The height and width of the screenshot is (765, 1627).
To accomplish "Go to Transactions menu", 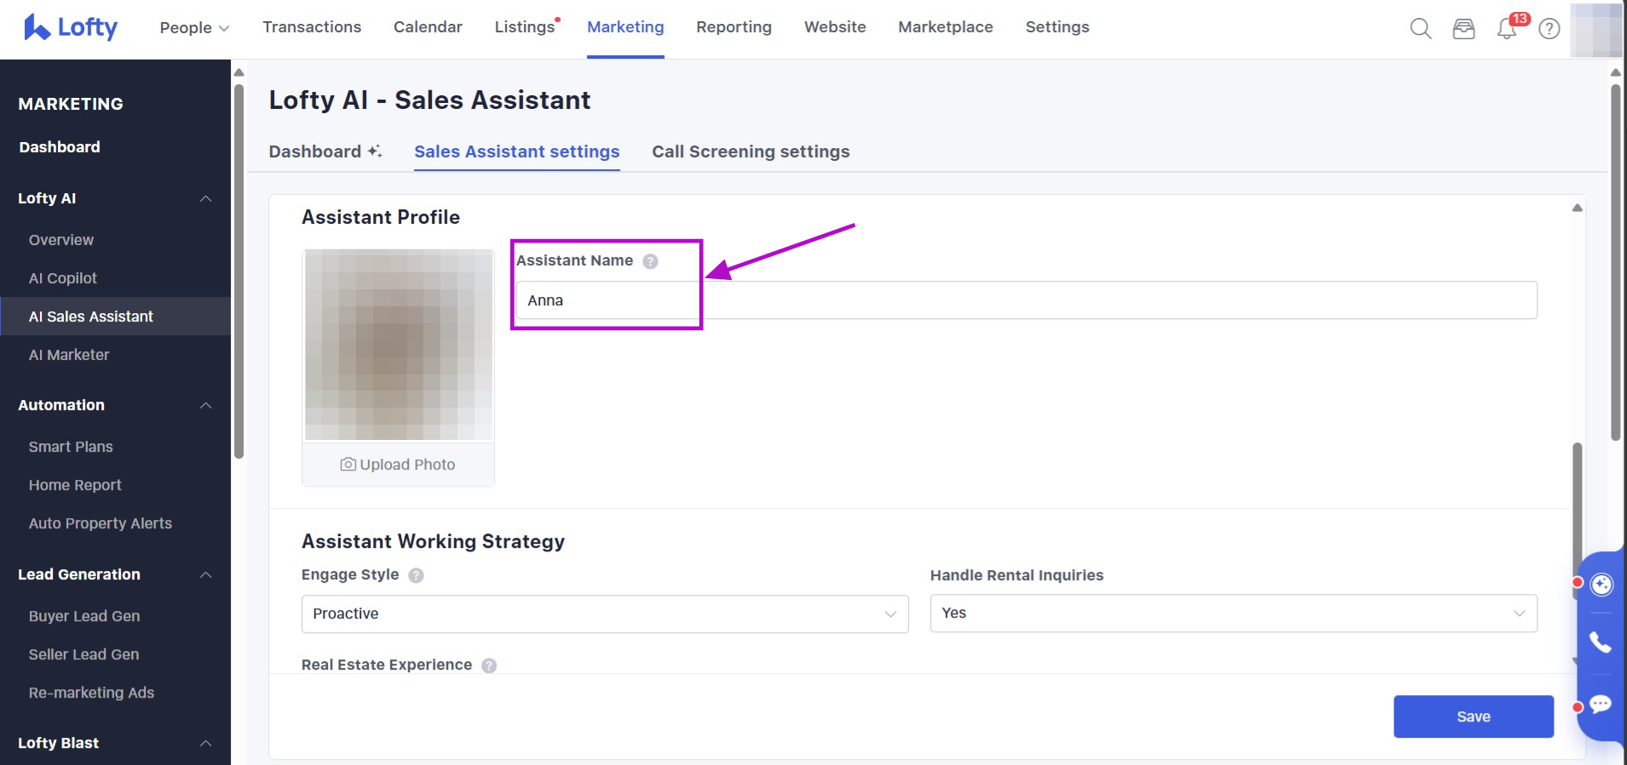I will coord(312,27).
